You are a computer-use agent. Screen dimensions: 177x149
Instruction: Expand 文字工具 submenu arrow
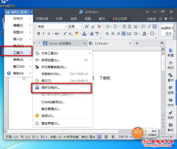pyautogui.click(x=90, y=53)
